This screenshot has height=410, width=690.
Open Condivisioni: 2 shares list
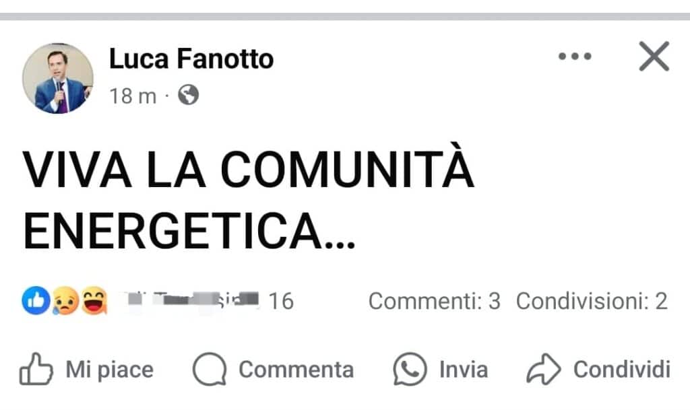click(592, 302)
